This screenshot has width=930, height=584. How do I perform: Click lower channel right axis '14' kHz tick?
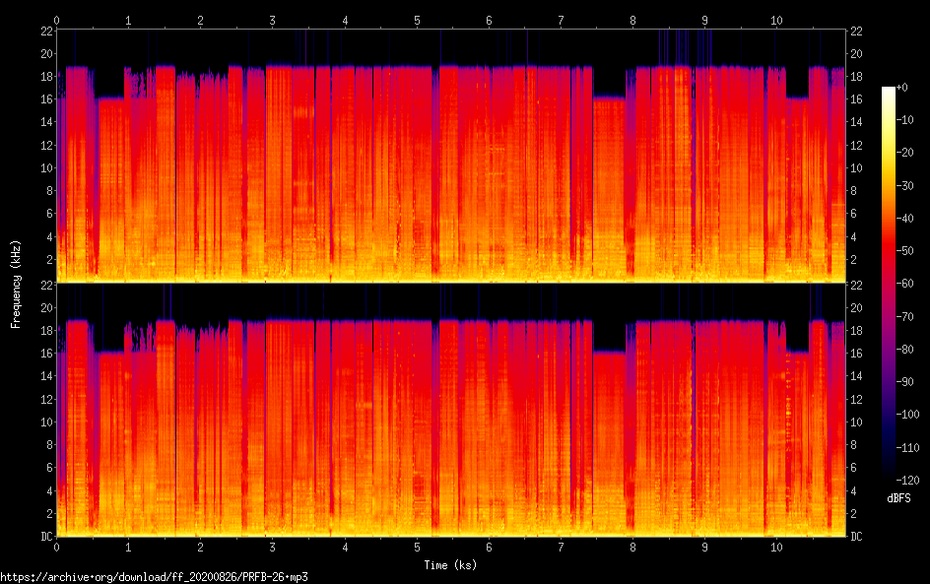(x=856, y=376)
